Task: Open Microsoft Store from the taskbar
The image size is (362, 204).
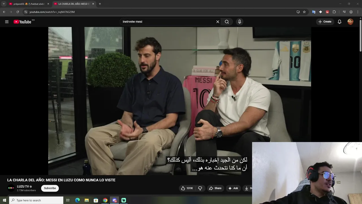Action: tap(96, 200)
